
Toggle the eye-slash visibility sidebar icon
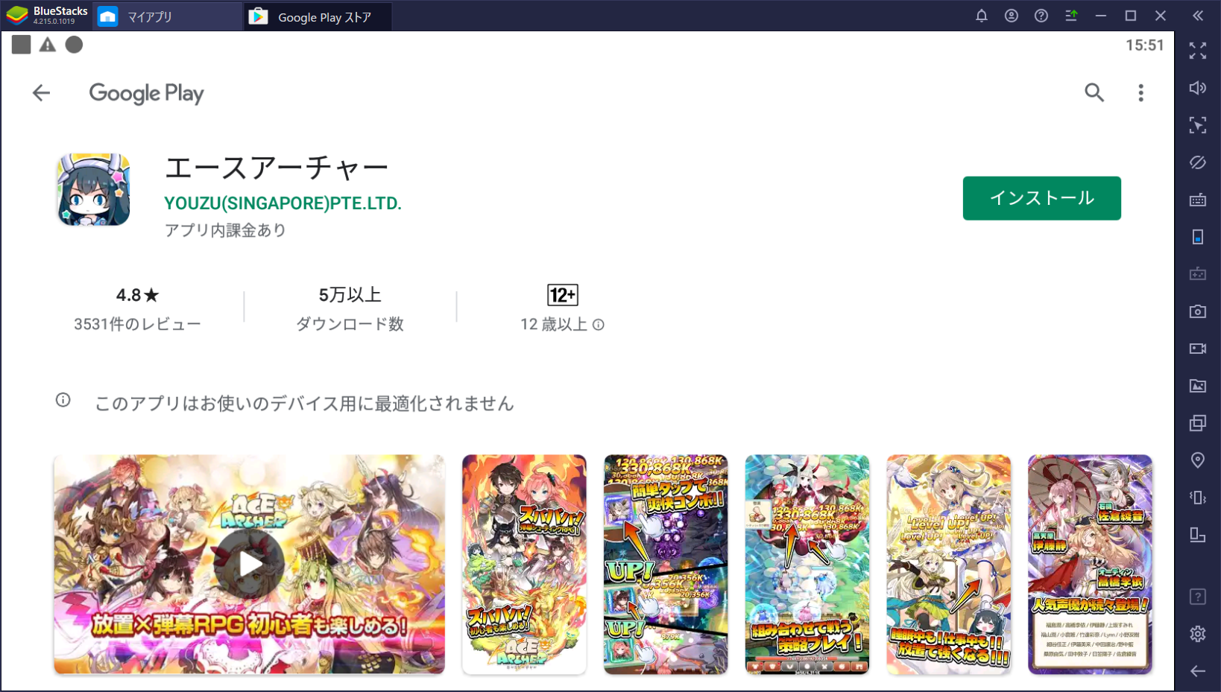(1198, 162)
